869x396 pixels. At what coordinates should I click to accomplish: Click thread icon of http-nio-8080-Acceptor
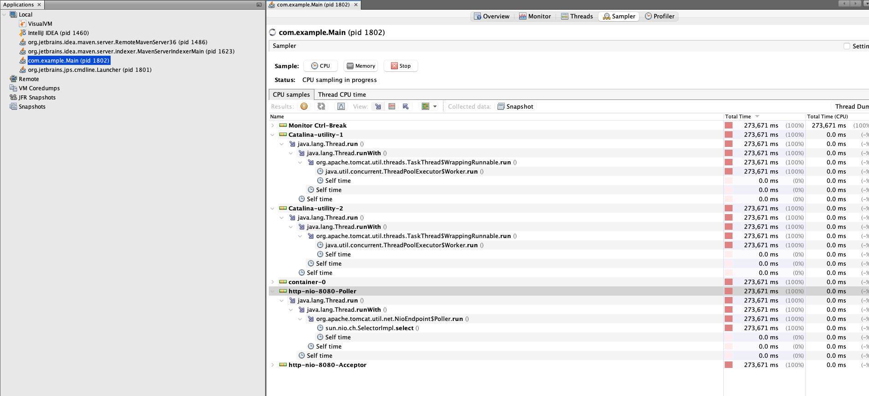click(283, 365)
